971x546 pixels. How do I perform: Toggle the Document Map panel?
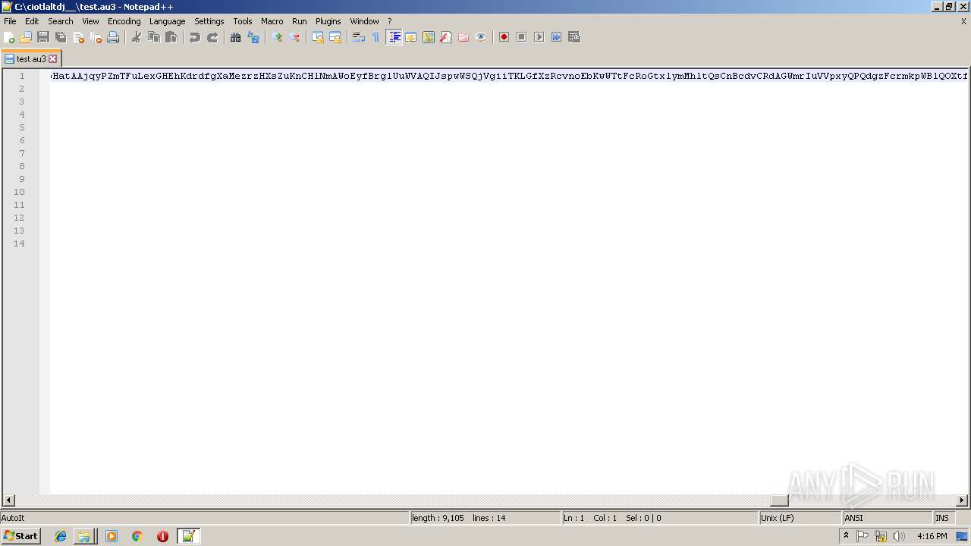click(x=429, y=37)
